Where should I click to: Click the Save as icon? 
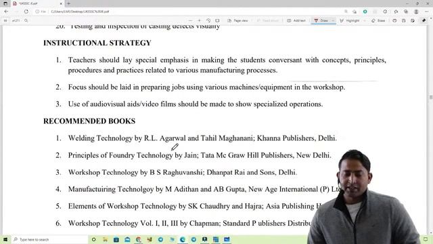click(413, 20)
